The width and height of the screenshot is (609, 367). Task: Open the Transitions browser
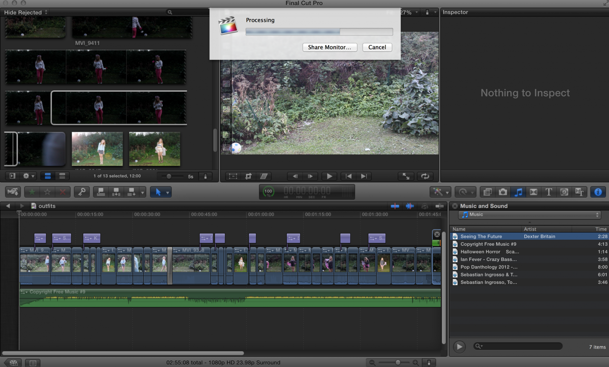tap(533, 192)
